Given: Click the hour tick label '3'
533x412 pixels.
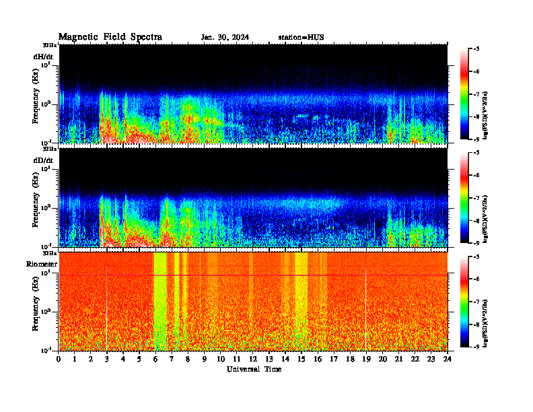Looking at the screenshot, I should point(107,359).
